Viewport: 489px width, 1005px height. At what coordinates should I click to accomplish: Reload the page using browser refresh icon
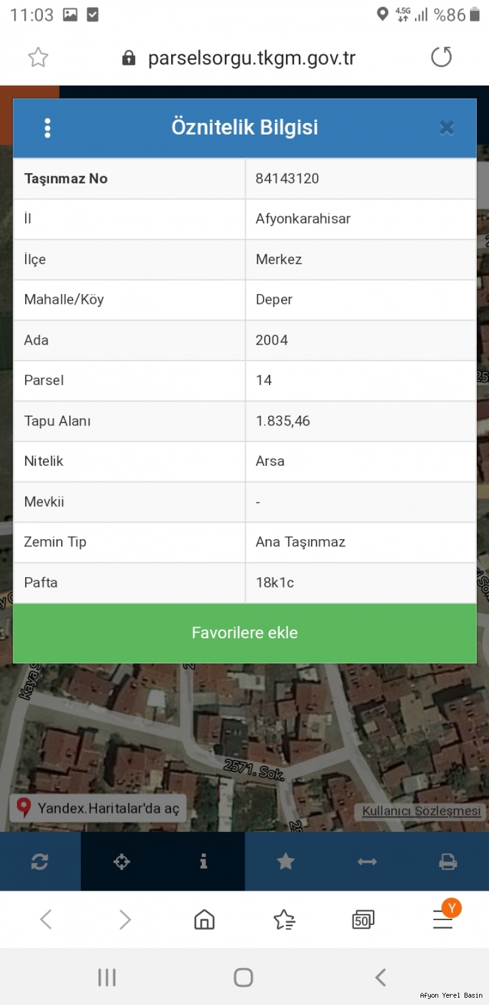441,57
